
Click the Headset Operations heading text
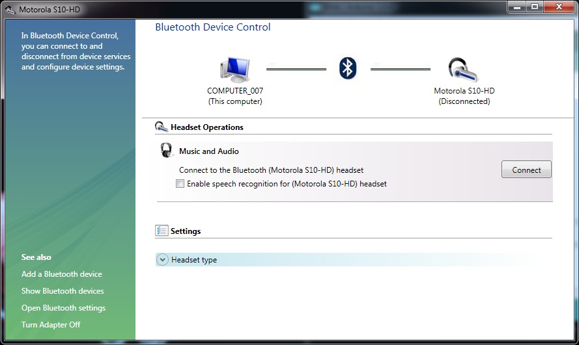pyautogui.click(x=207, y=127)
